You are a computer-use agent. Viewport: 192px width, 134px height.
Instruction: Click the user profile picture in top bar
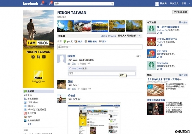[157, 4]
